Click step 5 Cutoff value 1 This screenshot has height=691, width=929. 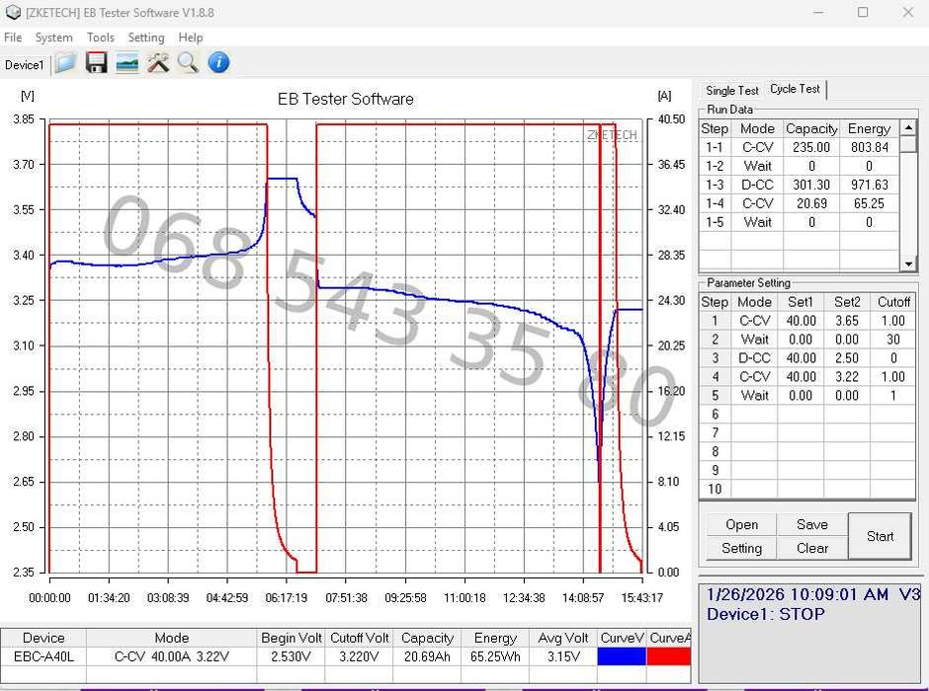tap(892, 395)
